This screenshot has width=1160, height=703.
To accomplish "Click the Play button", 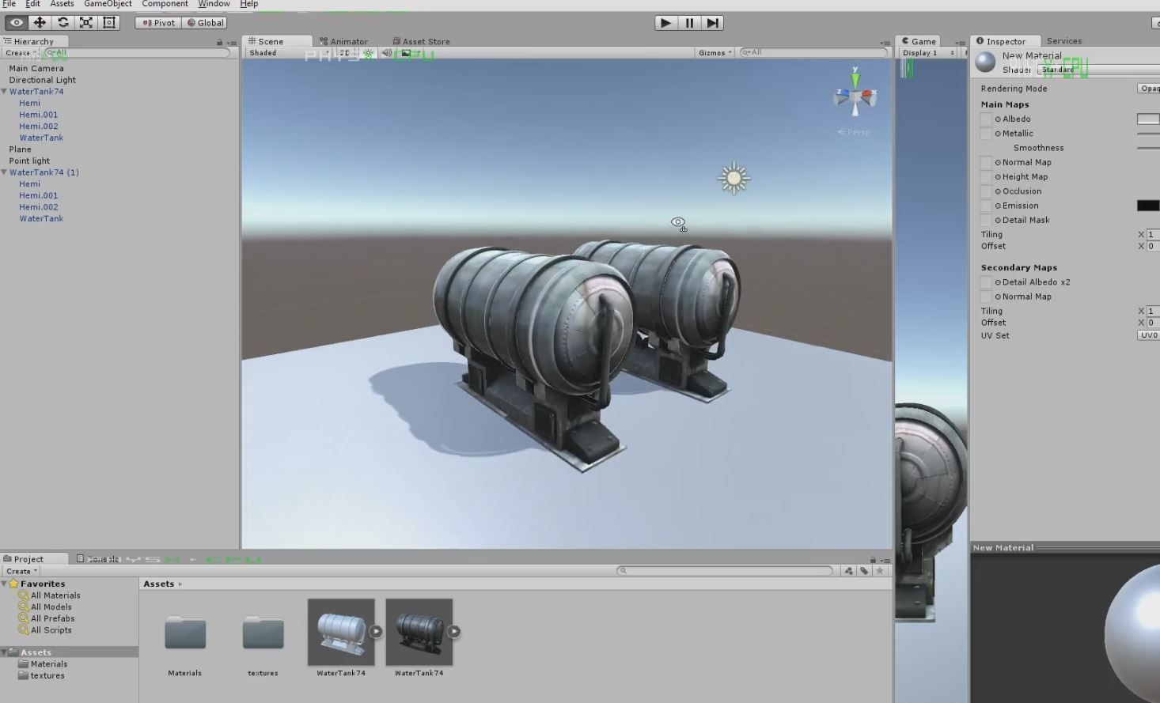I will coord(665,23).
